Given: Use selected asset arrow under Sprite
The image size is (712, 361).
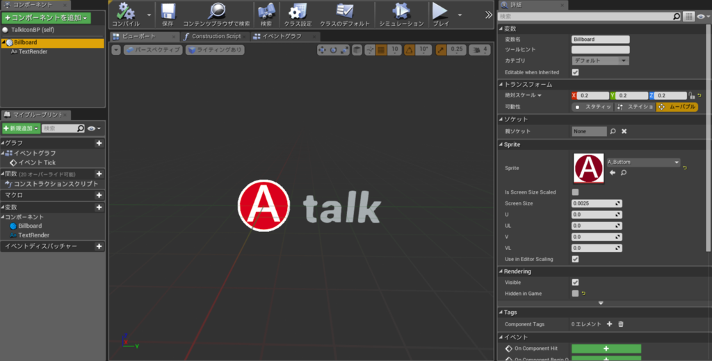Looking at the screenshot, I should [x=613, y=173].
